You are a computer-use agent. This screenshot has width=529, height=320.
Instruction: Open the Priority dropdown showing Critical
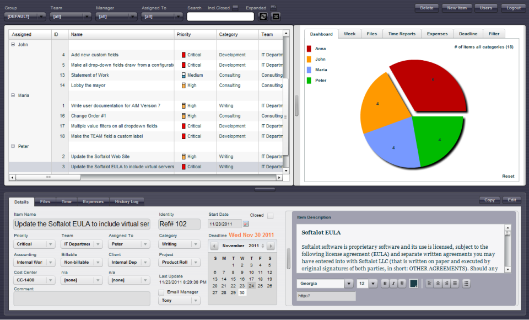(34, 244)
